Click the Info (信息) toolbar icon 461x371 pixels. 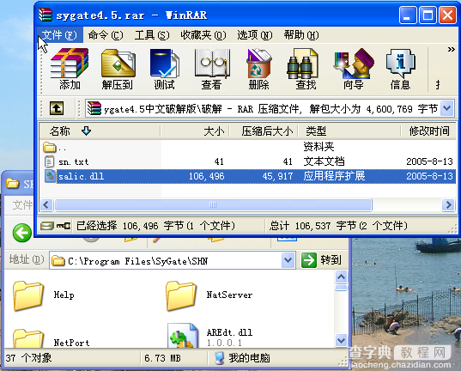(400, 69)
